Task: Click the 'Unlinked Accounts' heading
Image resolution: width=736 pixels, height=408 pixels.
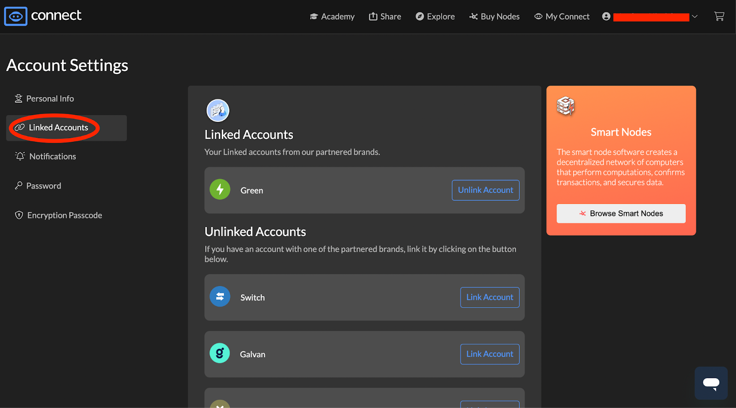Action: point(255,232)
